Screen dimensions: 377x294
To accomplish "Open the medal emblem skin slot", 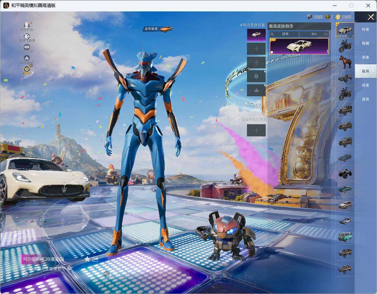I will [256, 76].
